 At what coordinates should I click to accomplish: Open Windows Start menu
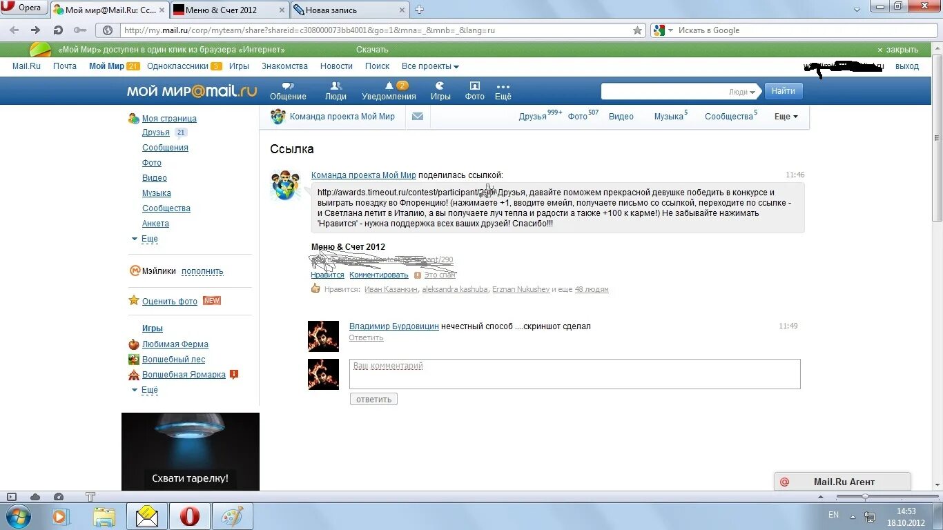[17, 516]
